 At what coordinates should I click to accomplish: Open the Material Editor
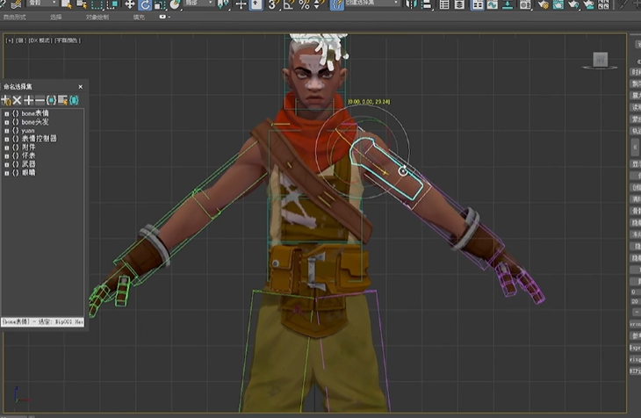[x=525, y=4]
